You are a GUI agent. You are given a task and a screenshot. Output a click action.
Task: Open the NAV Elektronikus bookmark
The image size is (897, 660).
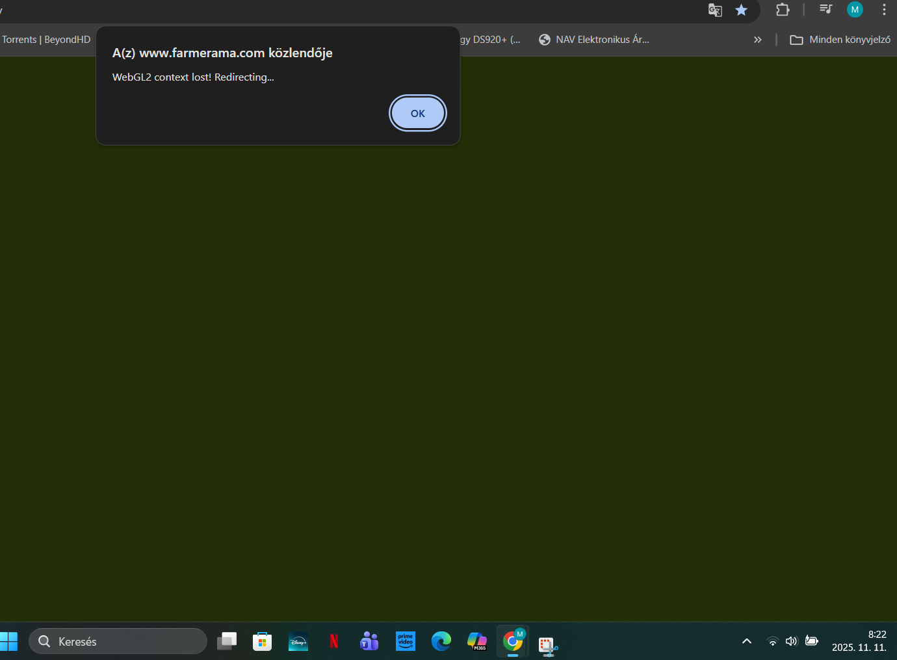click(594, 40)
